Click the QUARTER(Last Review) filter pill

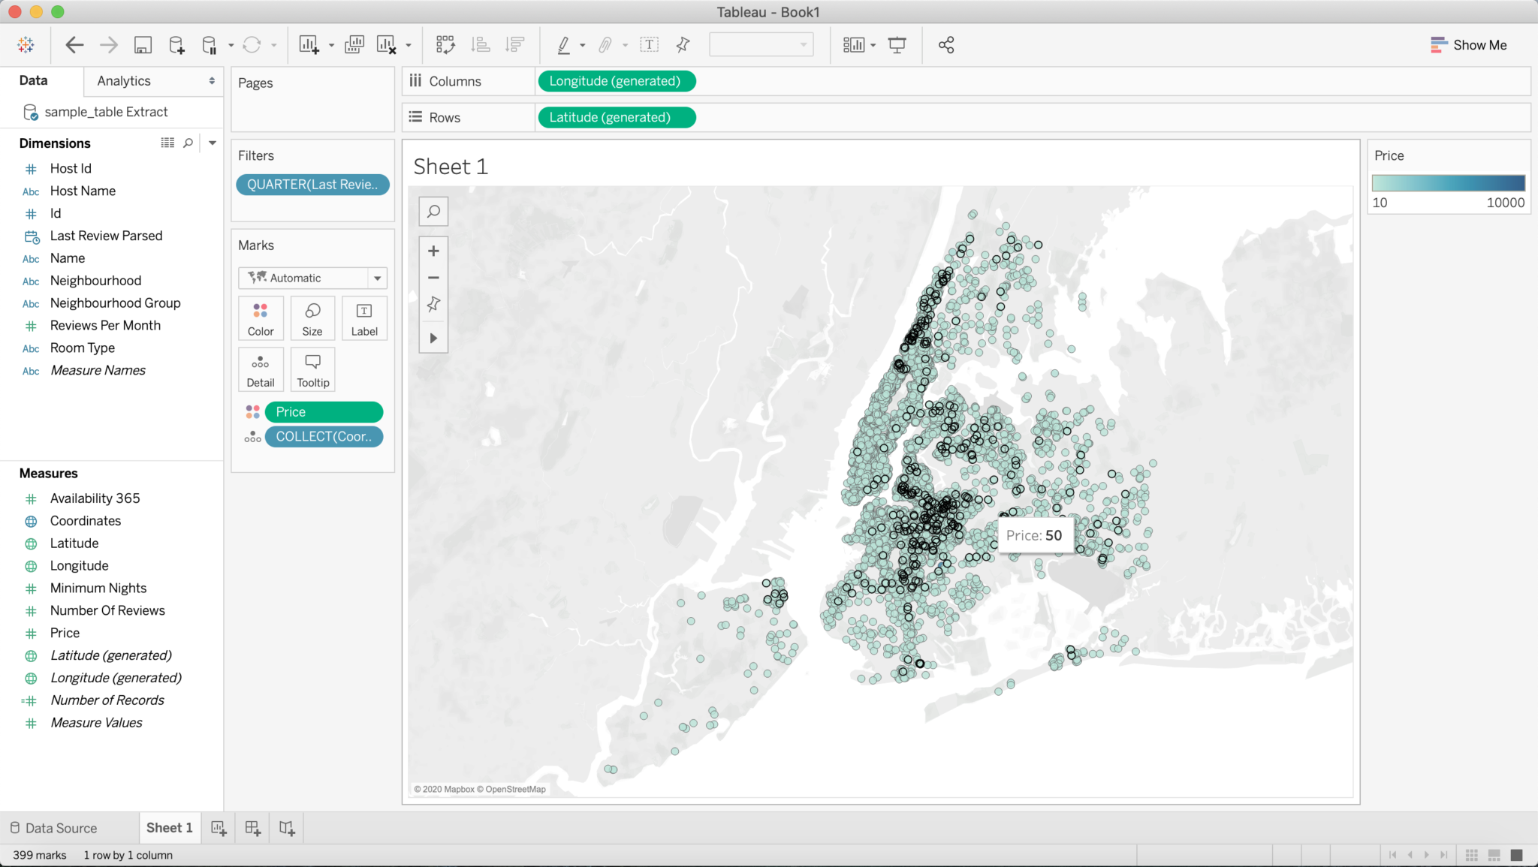click(312, 184)
